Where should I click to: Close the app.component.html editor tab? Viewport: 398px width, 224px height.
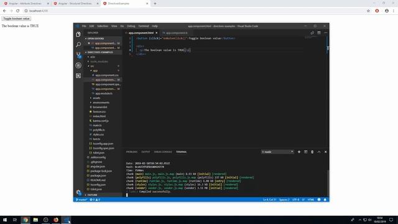click(156, 33)
